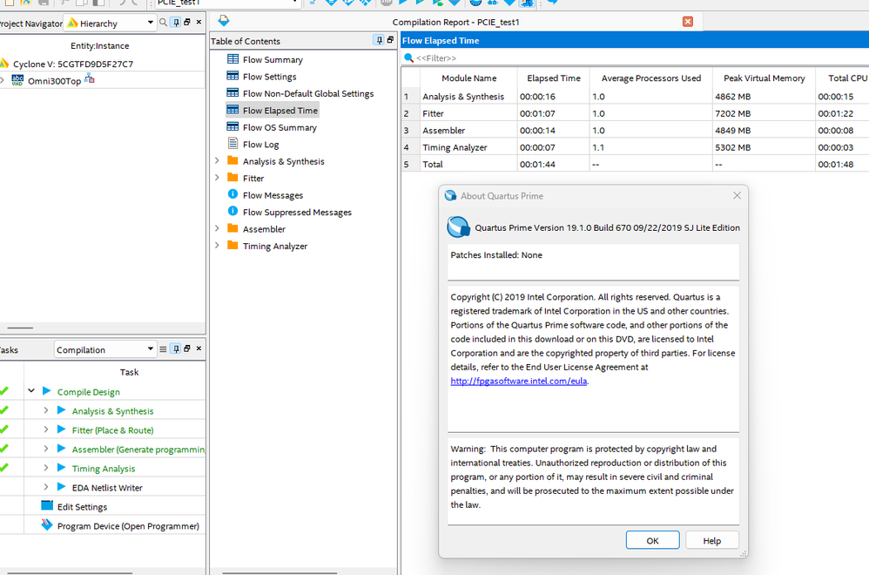Select the 7202 MB memory cell
Image resolution: width=869 pixels, height=575 pixels.
(764, 113)
